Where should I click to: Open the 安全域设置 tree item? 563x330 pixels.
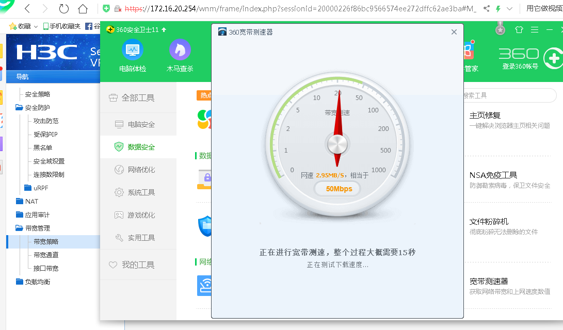(49, 161)
